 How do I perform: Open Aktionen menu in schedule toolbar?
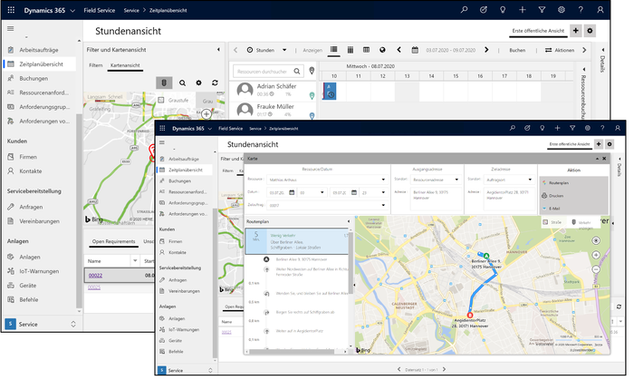[560, 50]
